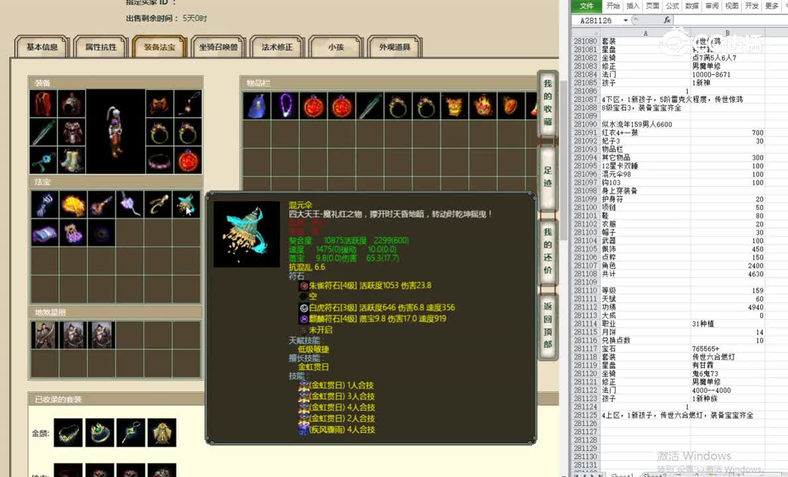Click the Excel formula bar input
This screenshot has width=788, height=477.
click(x=731, y=20)
